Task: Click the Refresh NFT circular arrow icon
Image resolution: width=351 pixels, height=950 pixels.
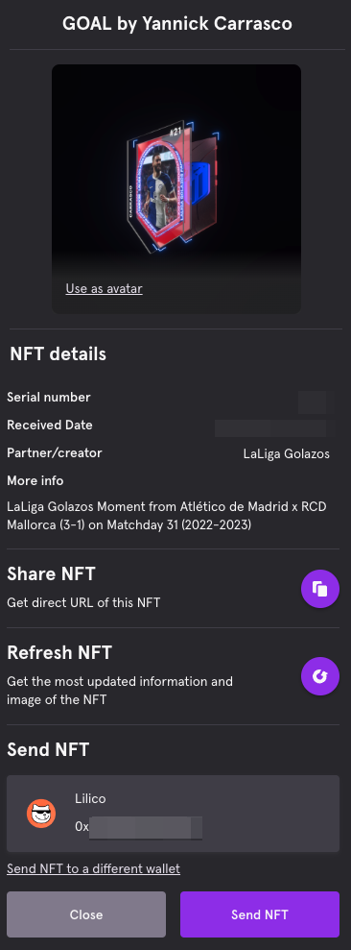Action: [320, 675]
